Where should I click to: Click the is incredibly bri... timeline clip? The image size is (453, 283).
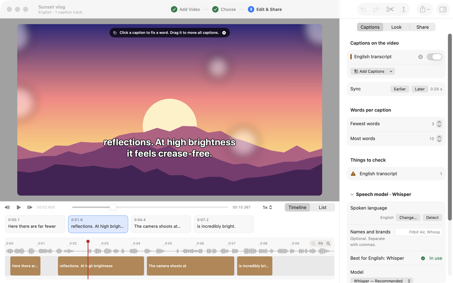[x=255, y=266]
